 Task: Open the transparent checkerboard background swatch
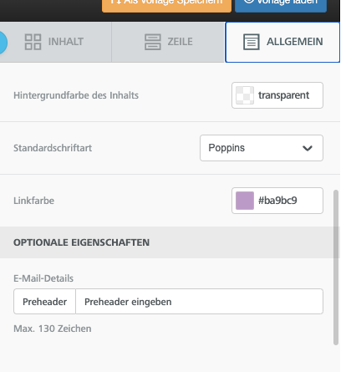pos(245,95)
